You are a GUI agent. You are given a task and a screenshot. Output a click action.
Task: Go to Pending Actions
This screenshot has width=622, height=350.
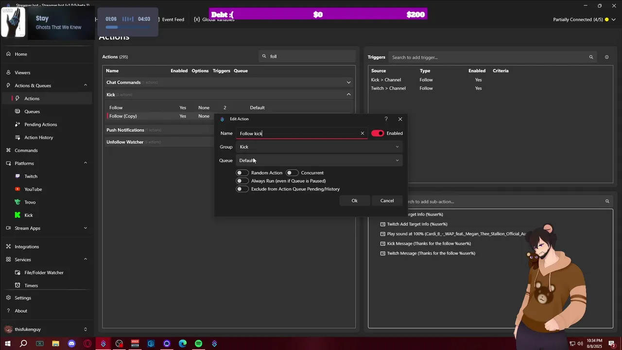(41, 124)
